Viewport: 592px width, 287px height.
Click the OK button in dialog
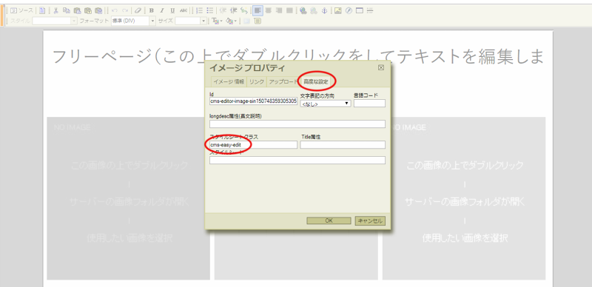(329, 220)
